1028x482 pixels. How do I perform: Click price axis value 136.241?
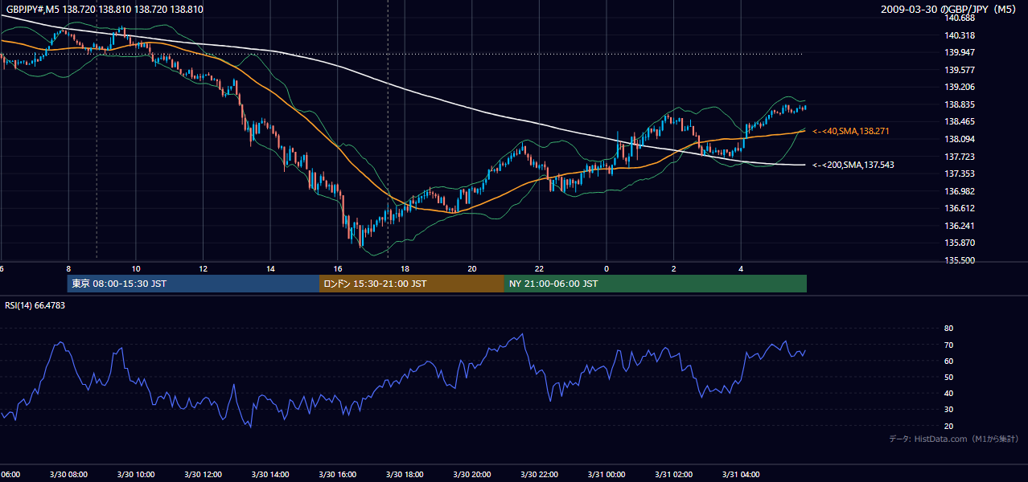pyautogui.click(x=960, y=226)
